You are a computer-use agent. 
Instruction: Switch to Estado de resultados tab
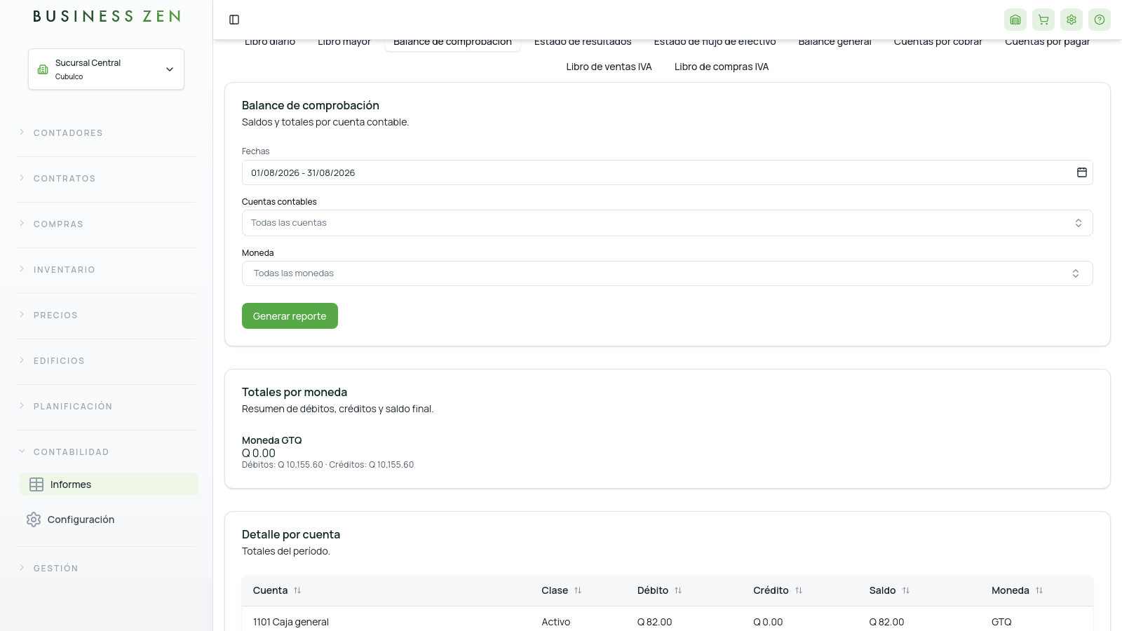(583, 42)
